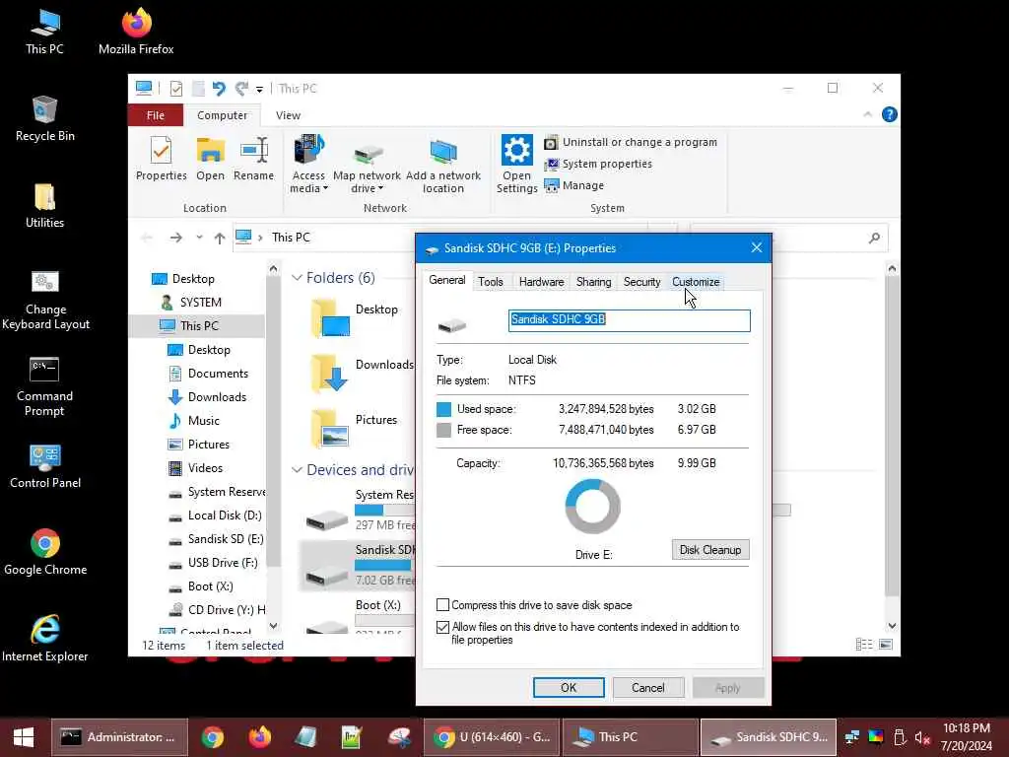Click the Redo arrow in title bar
The height and width of the screenshot is (757, 1009).
pos(241,88)
